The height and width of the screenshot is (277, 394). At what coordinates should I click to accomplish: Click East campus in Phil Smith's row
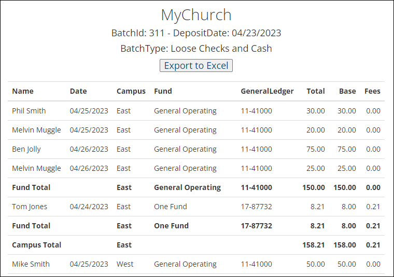[x=123, y=111]
